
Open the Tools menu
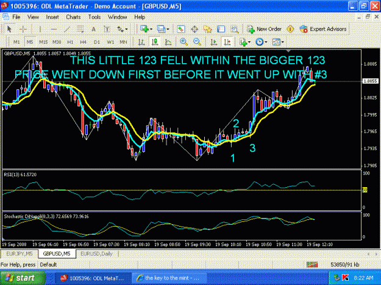(94, 17)
